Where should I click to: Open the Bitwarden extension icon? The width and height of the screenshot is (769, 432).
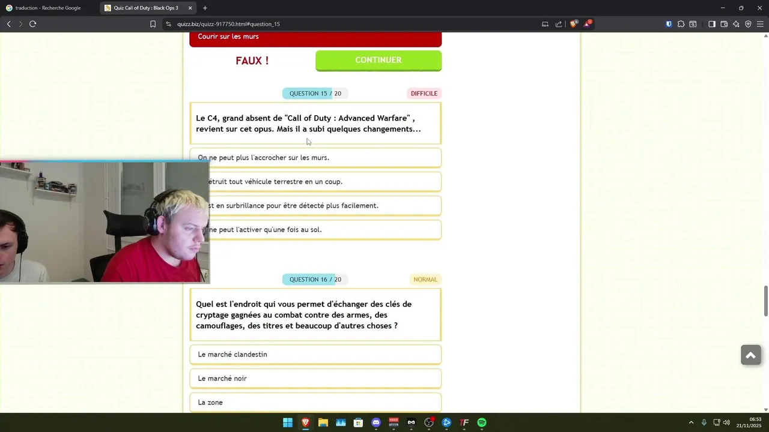pos(669,24)
